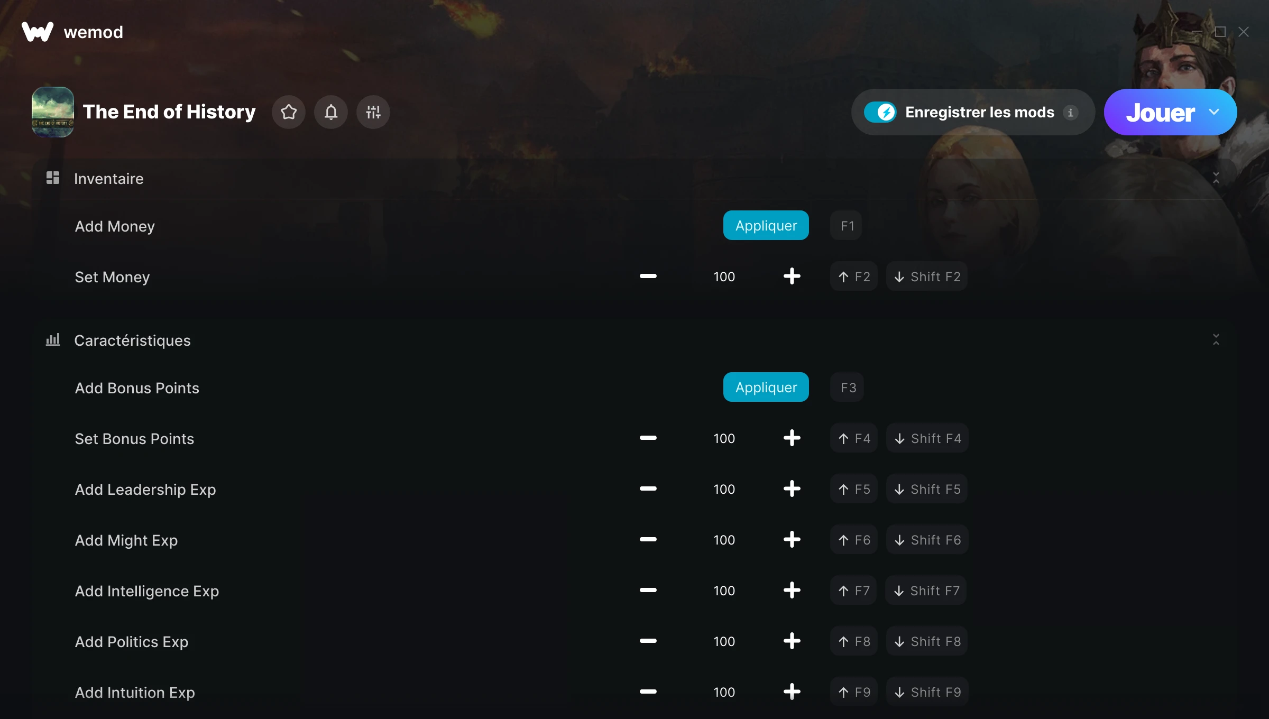Decrease Add Politics Exp with the minus icon

(x=648, y=641)
